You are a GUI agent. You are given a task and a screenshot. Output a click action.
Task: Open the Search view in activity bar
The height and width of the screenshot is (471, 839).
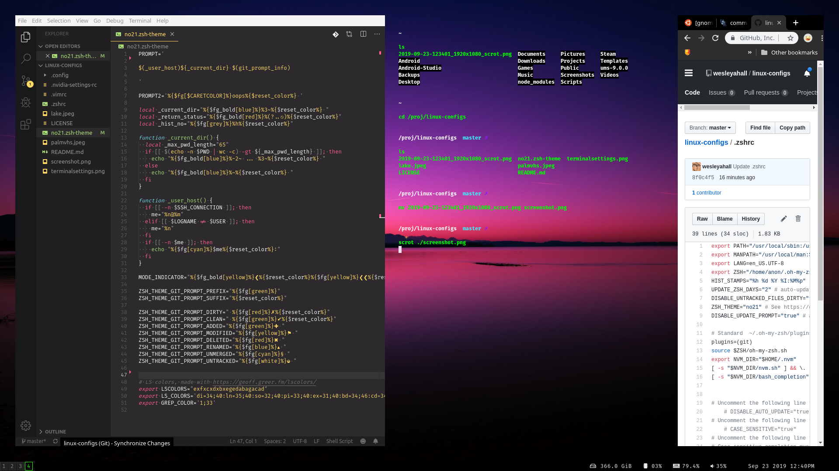pyautogui.click(x=26, y=58)
